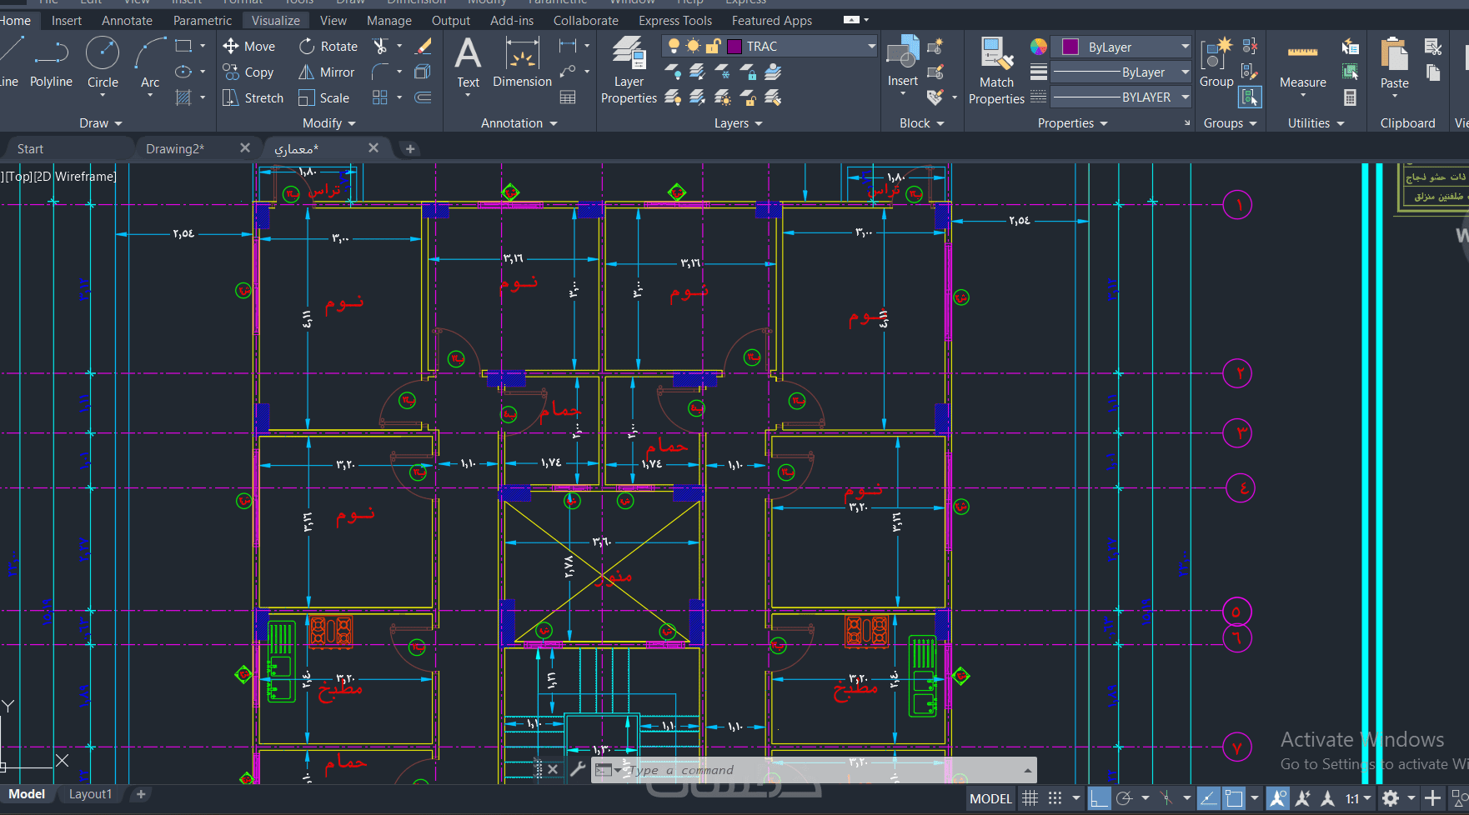1469x815 pixels.
Task: Pick the Stretch modify tool
Action: tap(231, 98)
